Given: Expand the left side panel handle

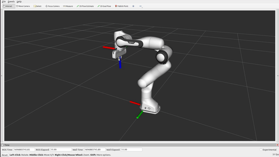Looking at the screenshot, I should [x=2, y=75].
